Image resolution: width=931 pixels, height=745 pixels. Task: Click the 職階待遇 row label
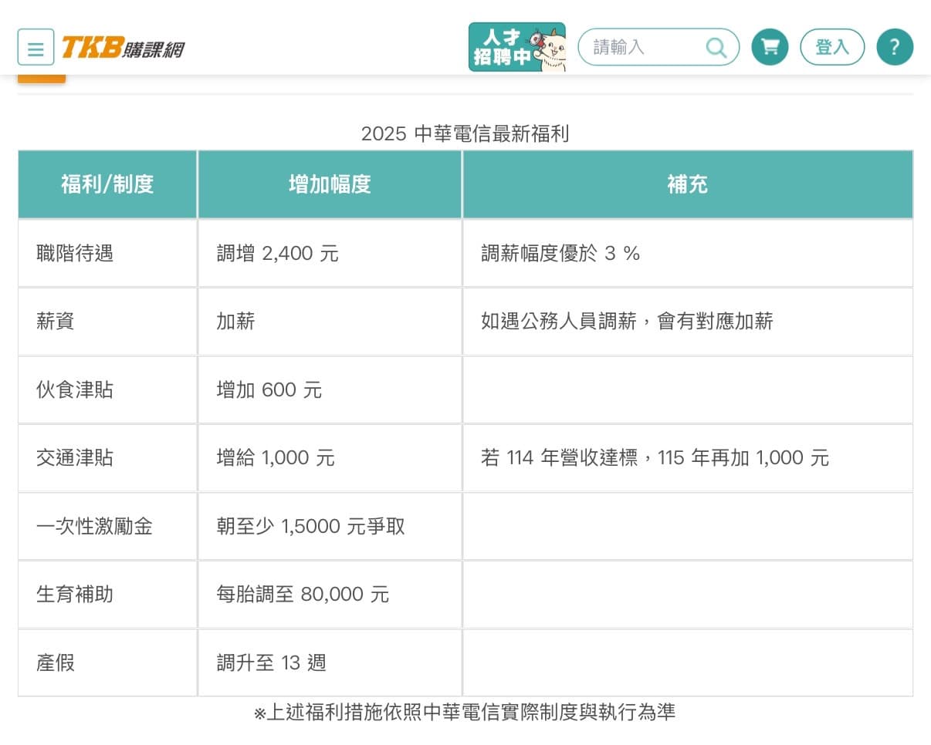pyautogui.click(x=75, y=253)
